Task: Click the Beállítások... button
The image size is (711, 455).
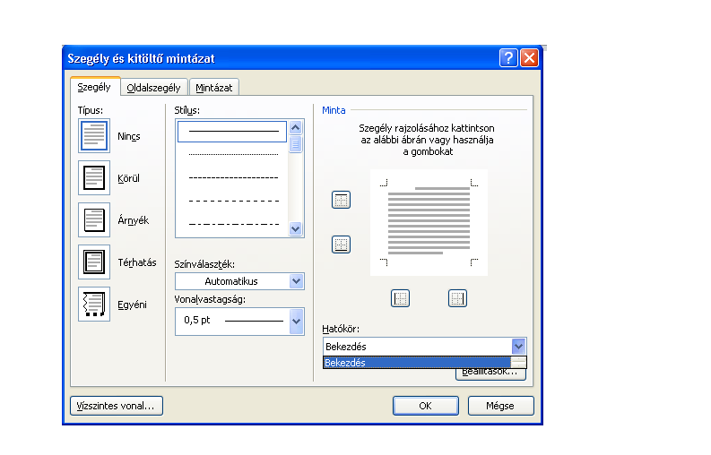Action: pyautogui.click(x=490, y=373)
